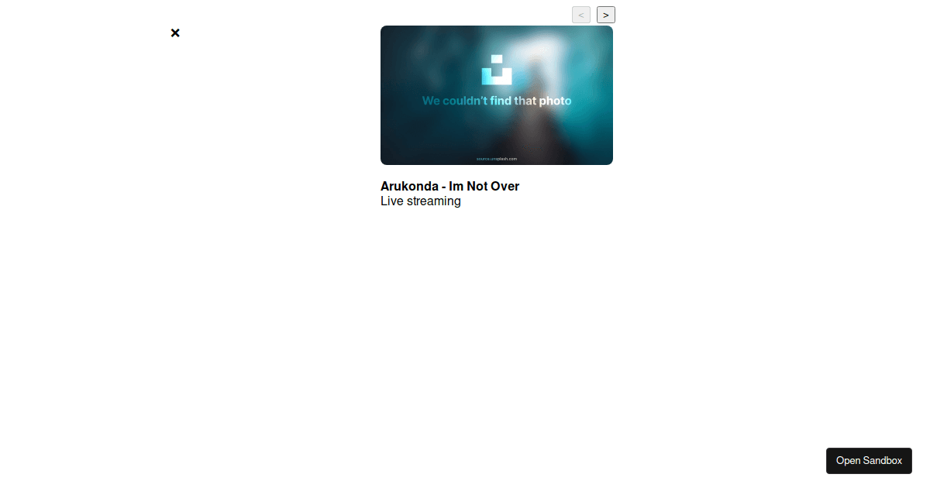Close the view with the X icon
Image resolution: width=930 pixels, height=488 pixels.
pyautogui.click(x=175, y=33)
